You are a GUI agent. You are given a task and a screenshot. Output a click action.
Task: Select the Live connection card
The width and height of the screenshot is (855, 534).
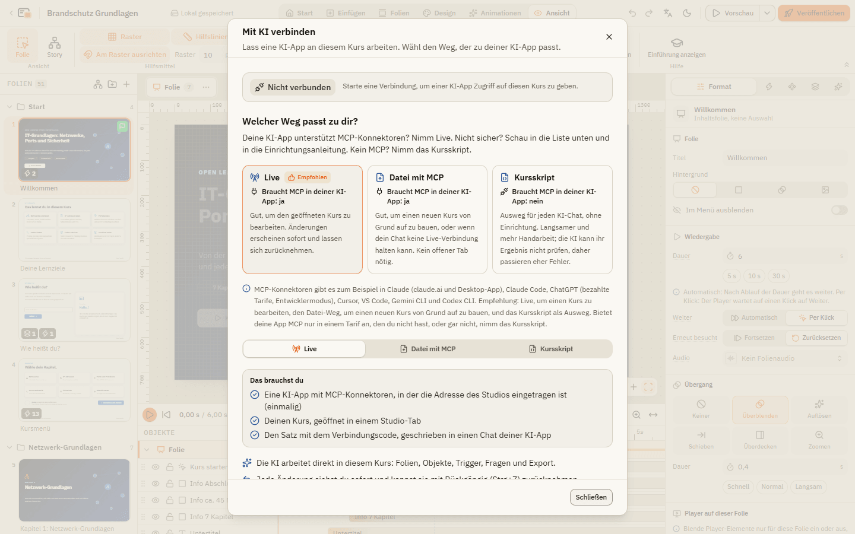(302, 220)
